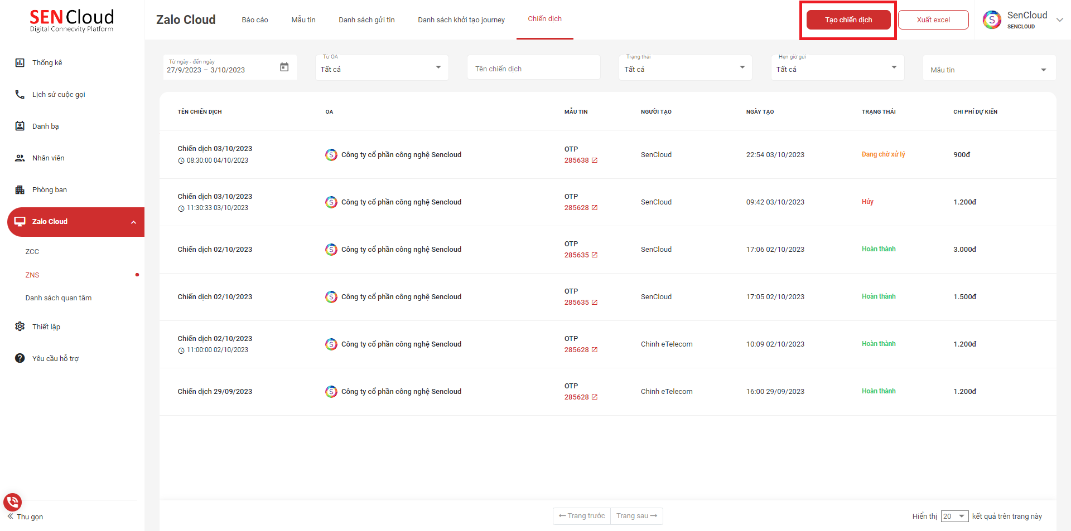This screenshot has height=531, width=1071.
Task: Select ZCC in the sidebar submenu
Action: (32, 252)
